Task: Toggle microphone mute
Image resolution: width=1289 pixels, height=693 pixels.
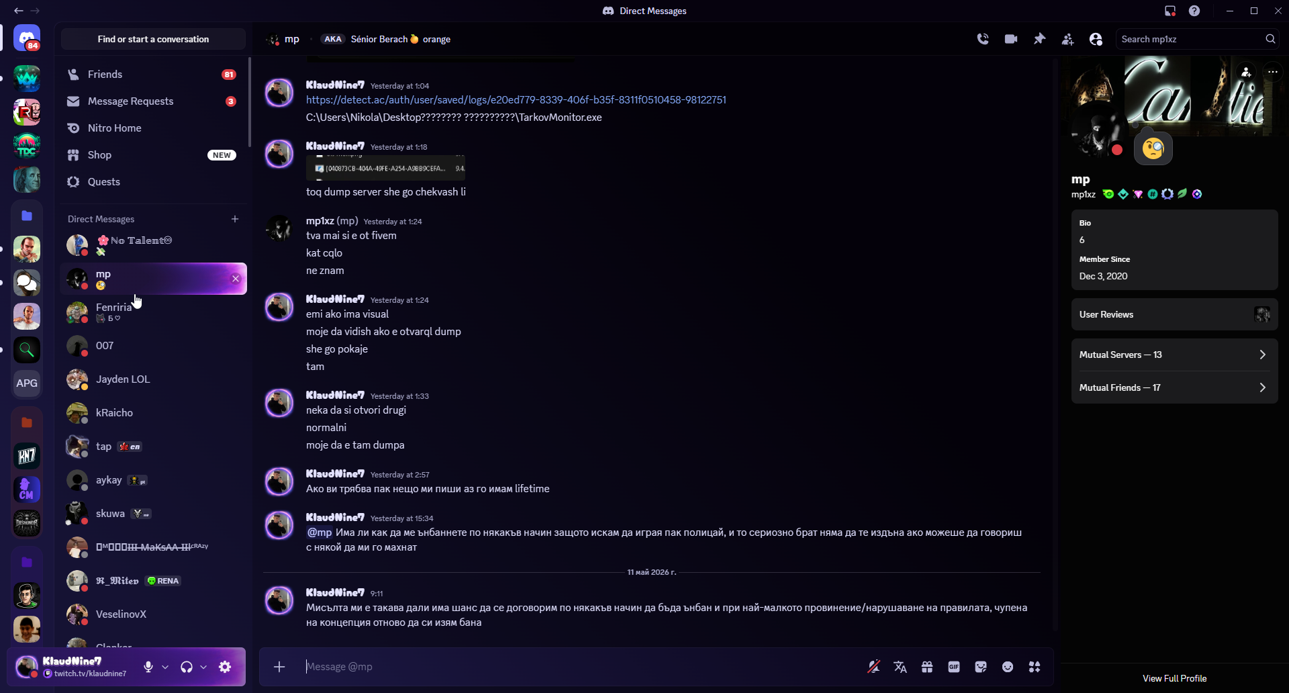Action: click(148, 667)
